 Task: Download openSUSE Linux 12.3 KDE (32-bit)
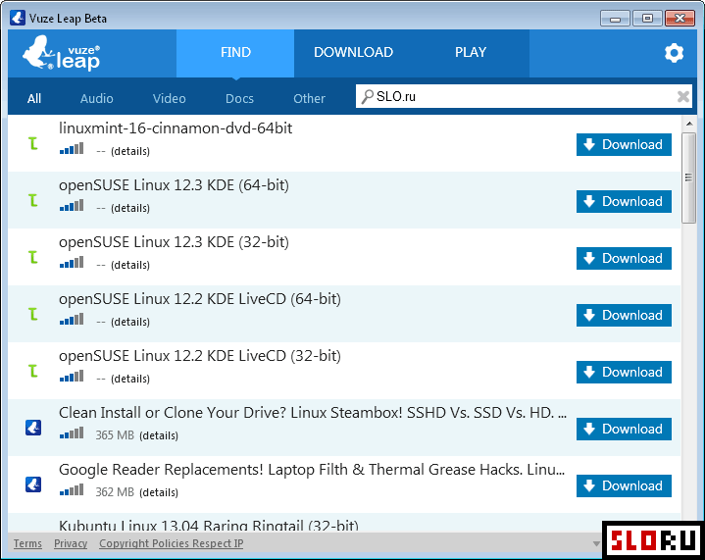click(624, 258)
